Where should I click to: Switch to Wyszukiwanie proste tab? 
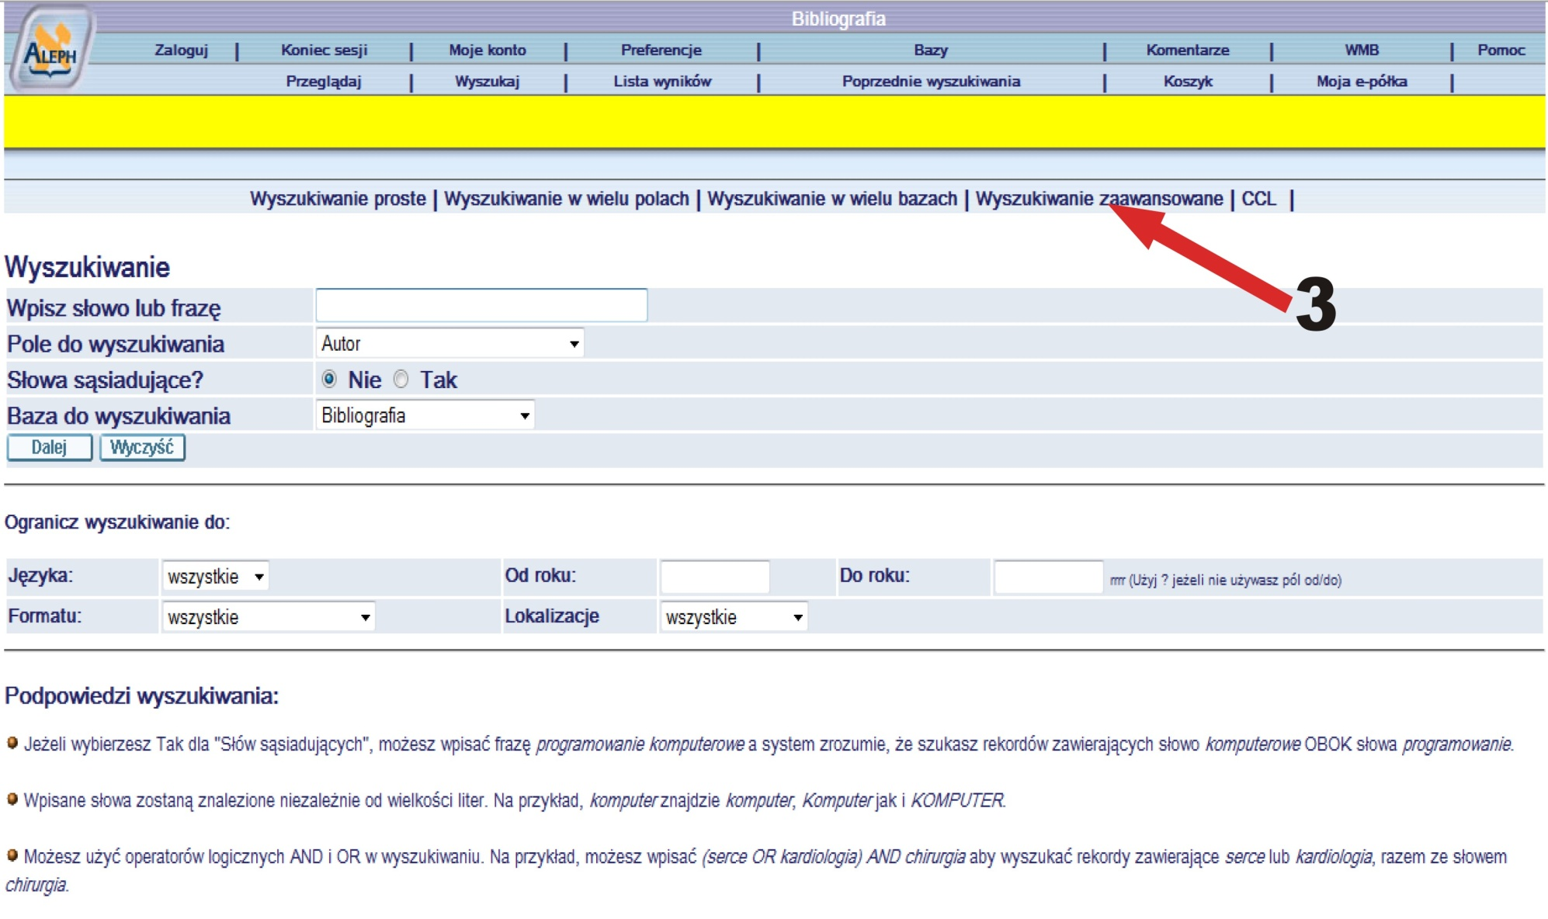[338, 199]
